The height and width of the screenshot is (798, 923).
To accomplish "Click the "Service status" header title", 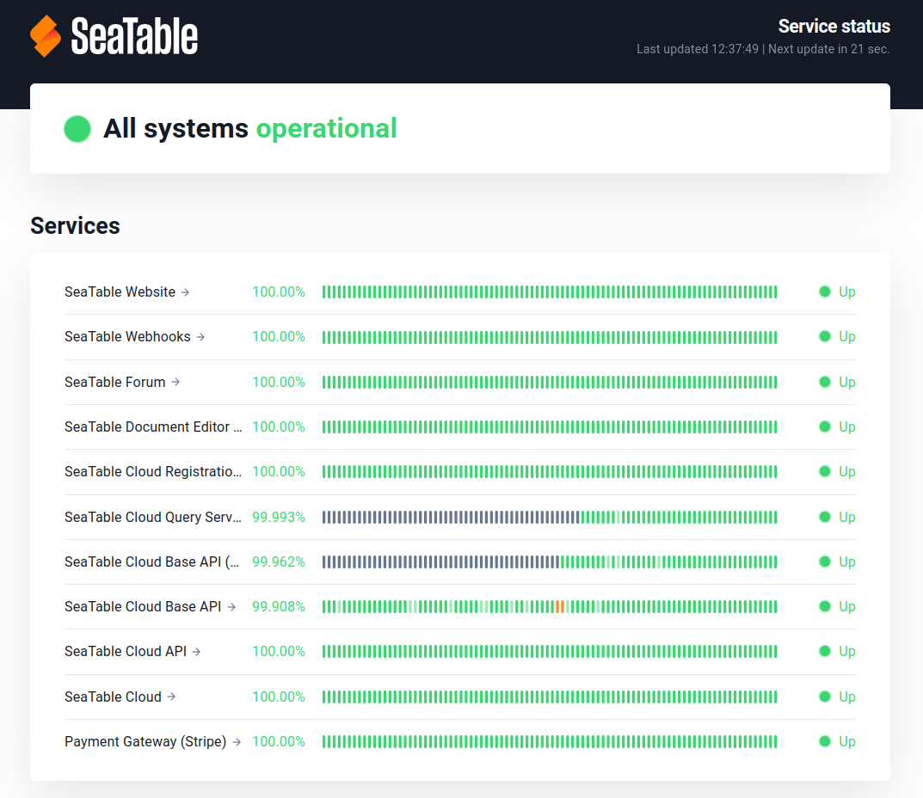I will [x=834, y=27].
